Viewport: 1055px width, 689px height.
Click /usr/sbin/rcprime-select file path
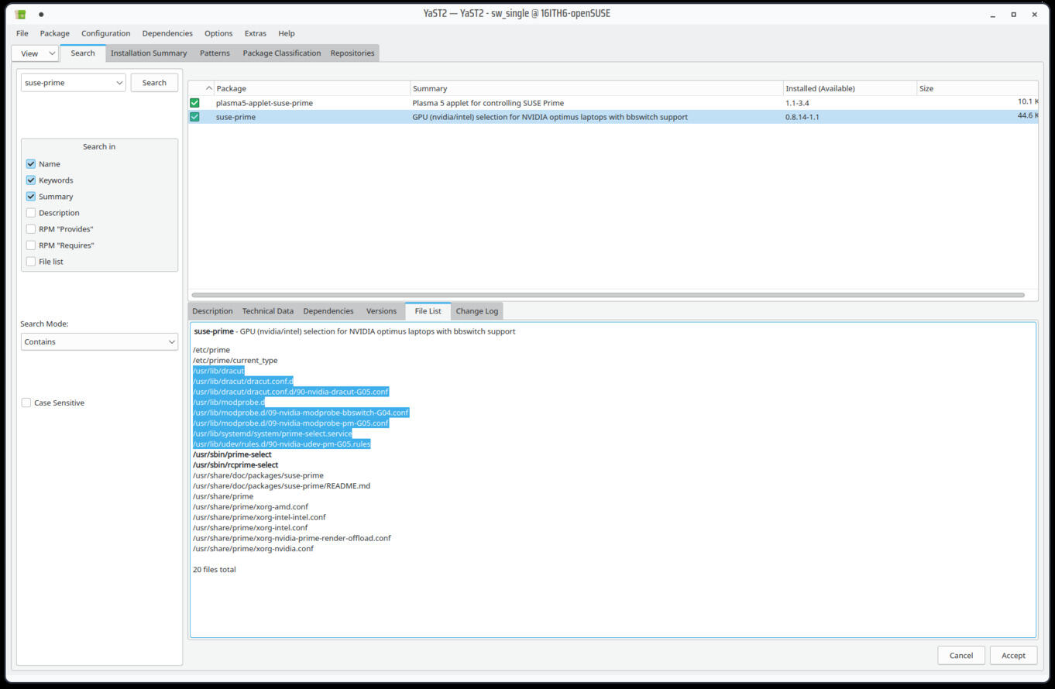pyautogui.click(x=235, y=465)
